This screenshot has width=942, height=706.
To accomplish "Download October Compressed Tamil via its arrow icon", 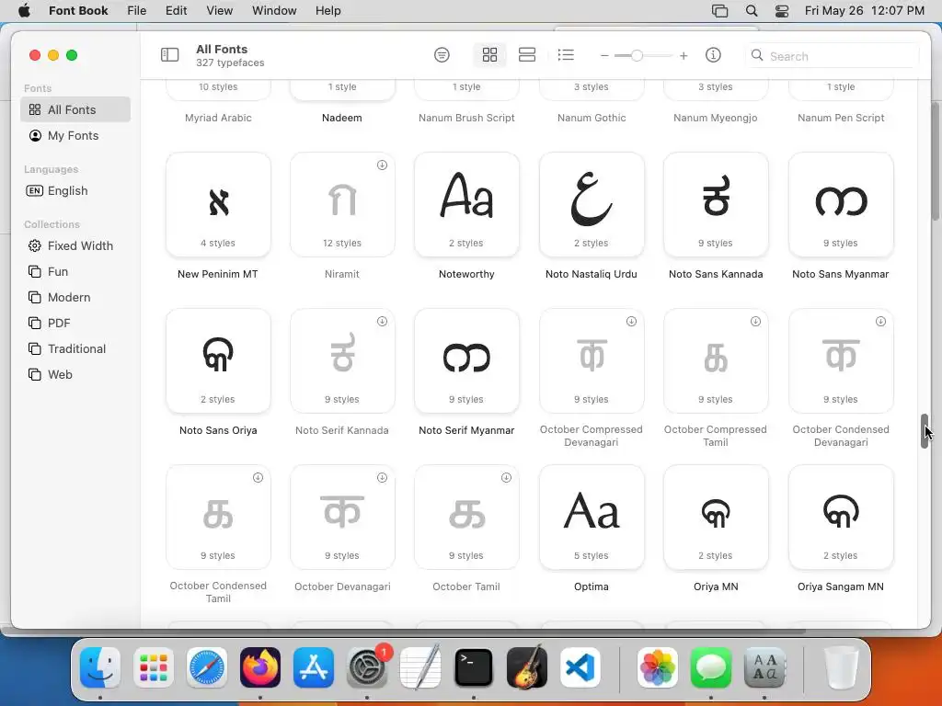I will 756,321.
